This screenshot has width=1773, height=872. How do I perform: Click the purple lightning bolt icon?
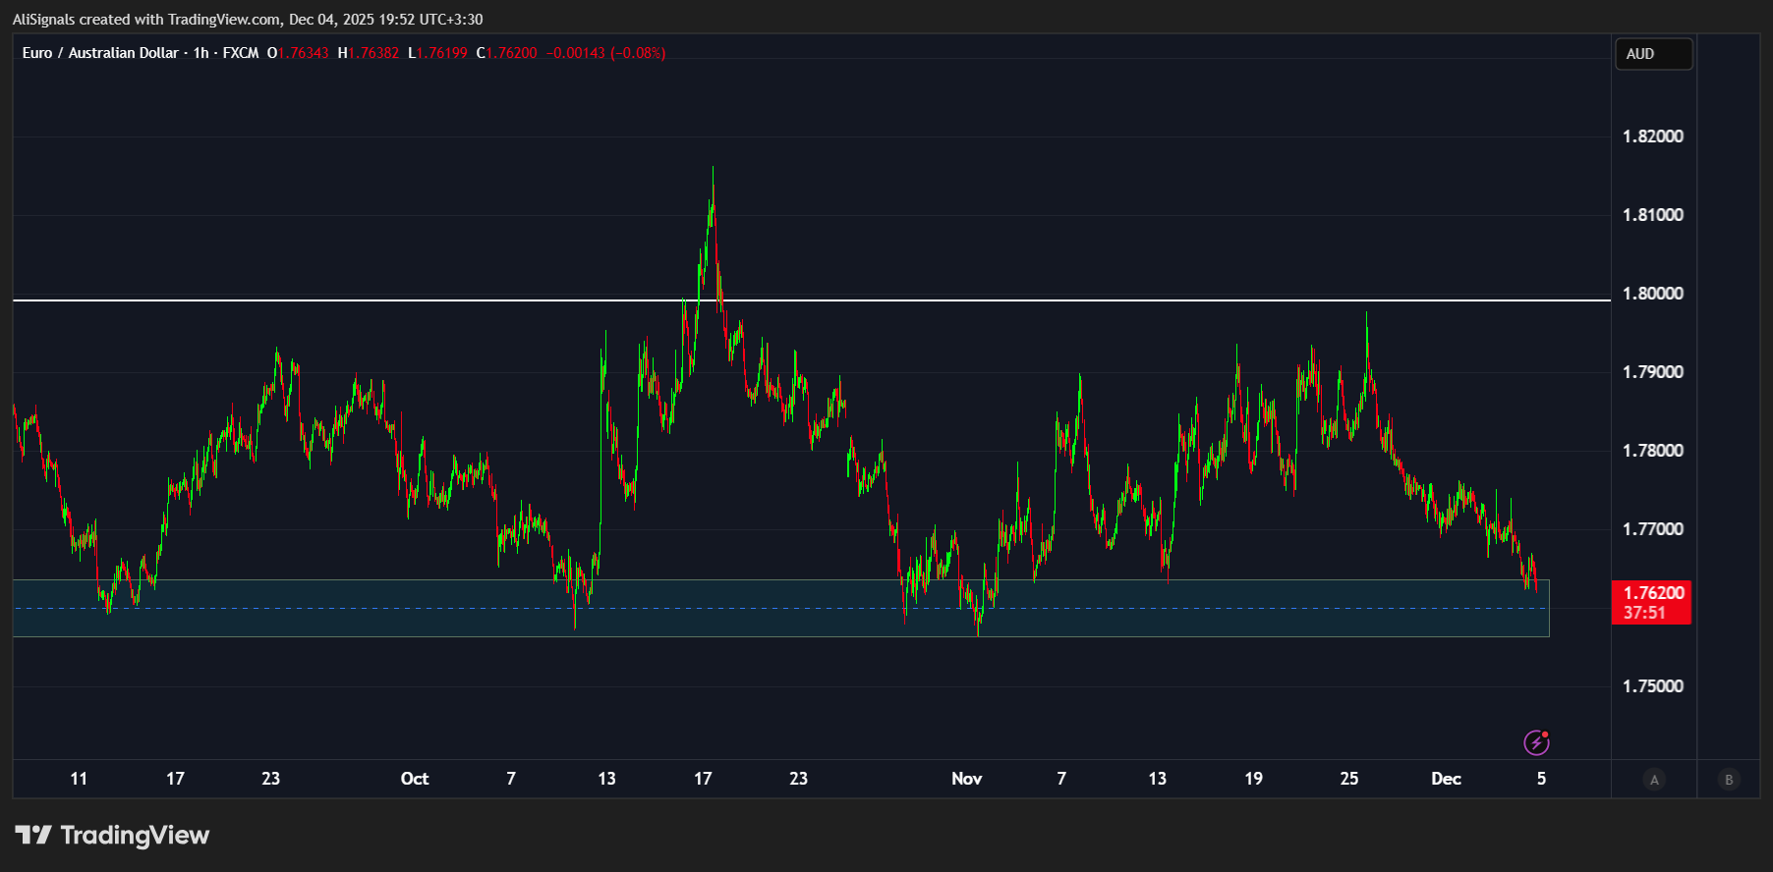[x=1536, y=742]
